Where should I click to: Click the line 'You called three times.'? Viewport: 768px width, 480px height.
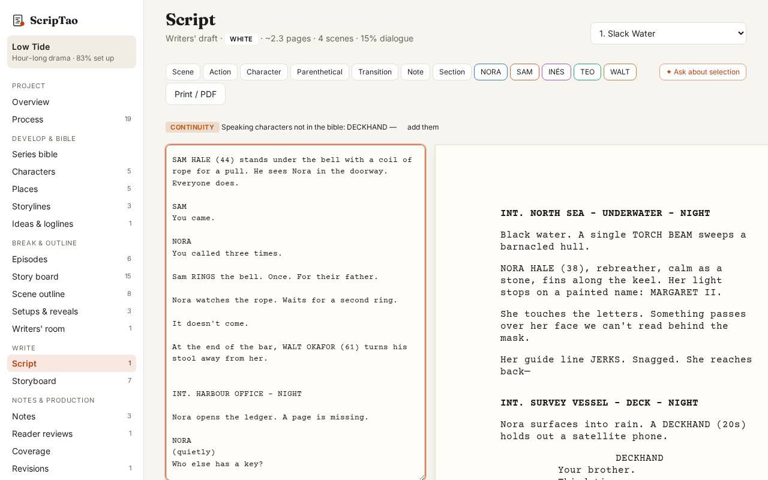227,254
